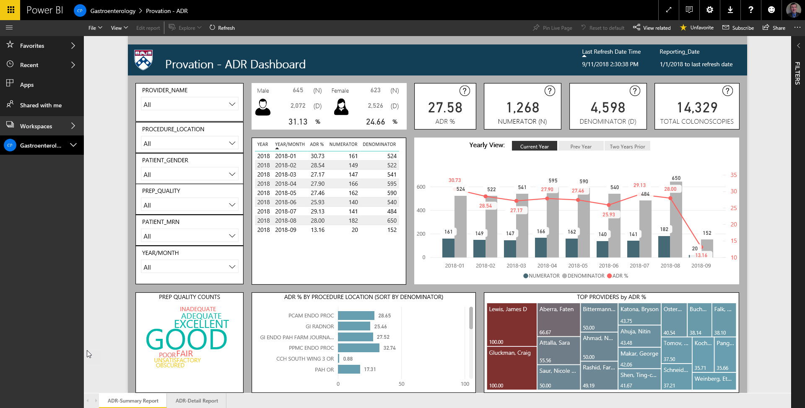
Task: Click the Workspaces icon in sidebar
Action: coord(10,125)
